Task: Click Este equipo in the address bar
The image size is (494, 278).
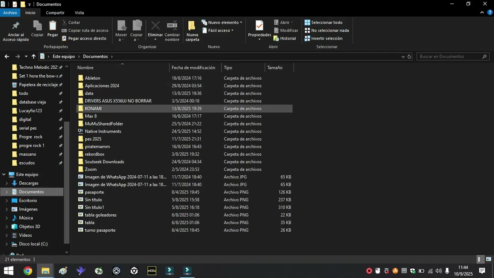Action: [64, 56]
